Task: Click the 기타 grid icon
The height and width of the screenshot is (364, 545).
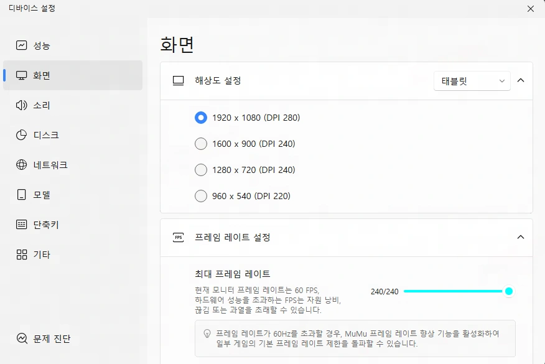Action: point(22,254)
